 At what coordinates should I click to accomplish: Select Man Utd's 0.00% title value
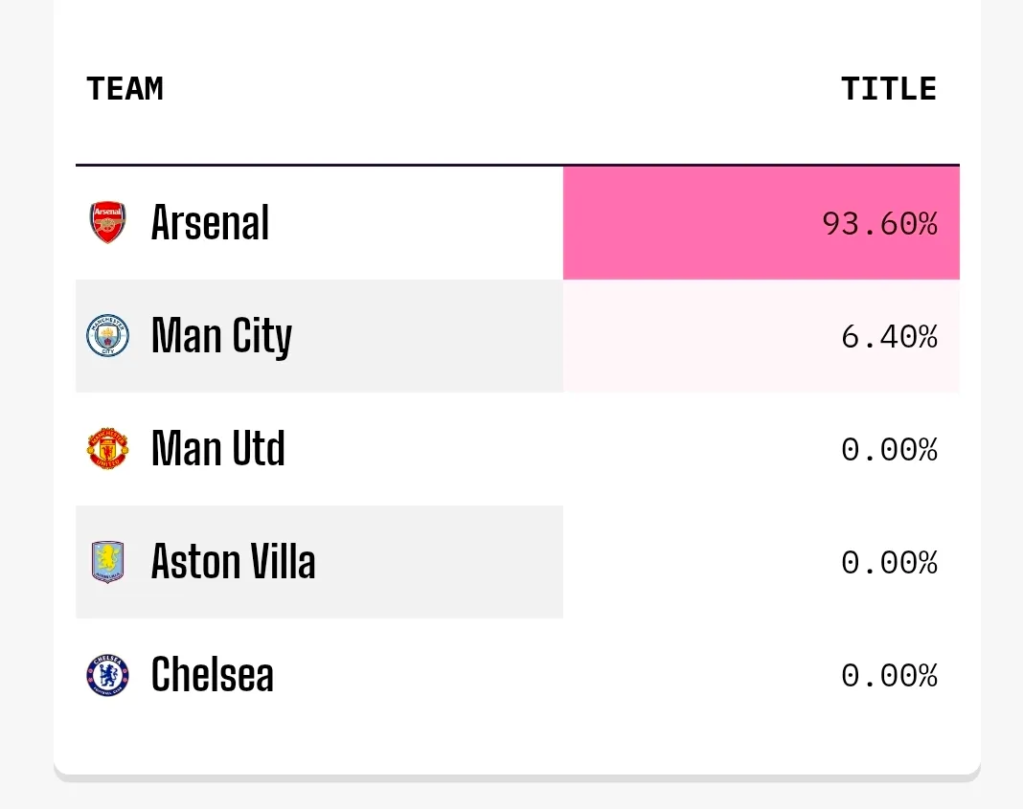[888, 450]
